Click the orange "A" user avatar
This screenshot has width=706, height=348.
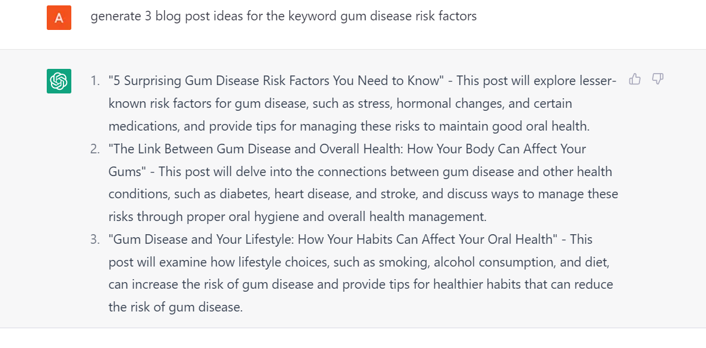click(59, 17)
